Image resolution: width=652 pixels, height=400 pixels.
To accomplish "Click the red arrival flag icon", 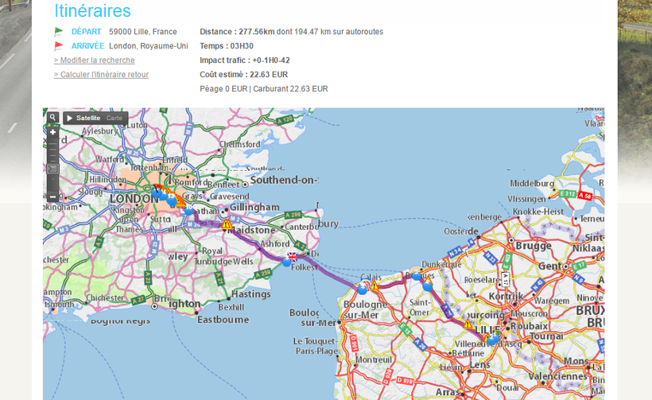I will [59, 46].
